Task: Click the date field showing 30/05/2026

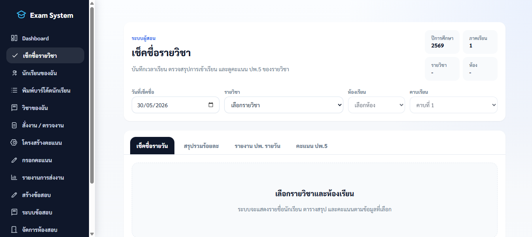Action: (176, 105)
